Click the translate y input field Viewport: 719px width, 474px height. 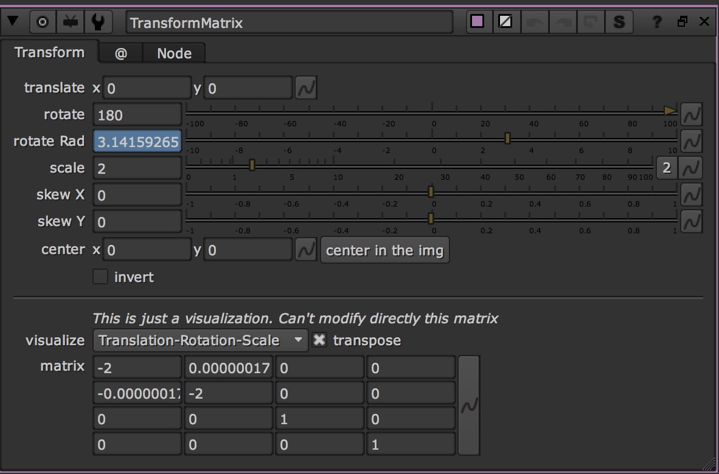(x=248, y=88)
